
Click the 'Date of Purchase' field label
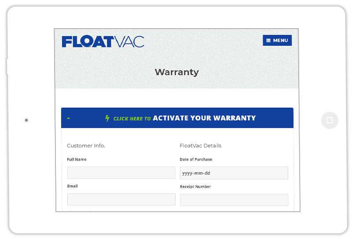tap(196, 159)
